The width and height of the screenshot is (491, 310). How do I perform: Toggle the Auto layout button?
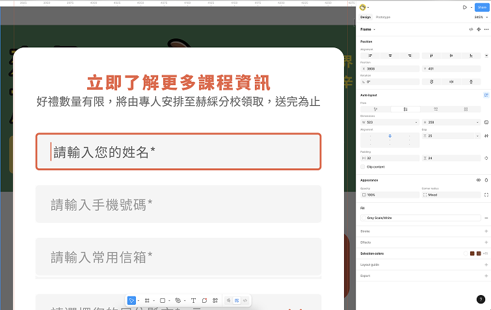(486, 95)
